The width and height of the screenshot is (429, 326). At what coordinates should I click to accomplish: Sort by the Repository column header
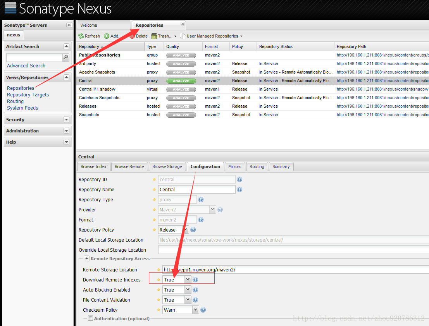[x=110, y=46]
